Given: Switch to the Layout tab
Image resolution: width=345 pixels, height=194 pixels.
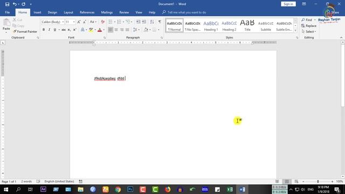Looking at the screenshot, I should click(68, 12).
